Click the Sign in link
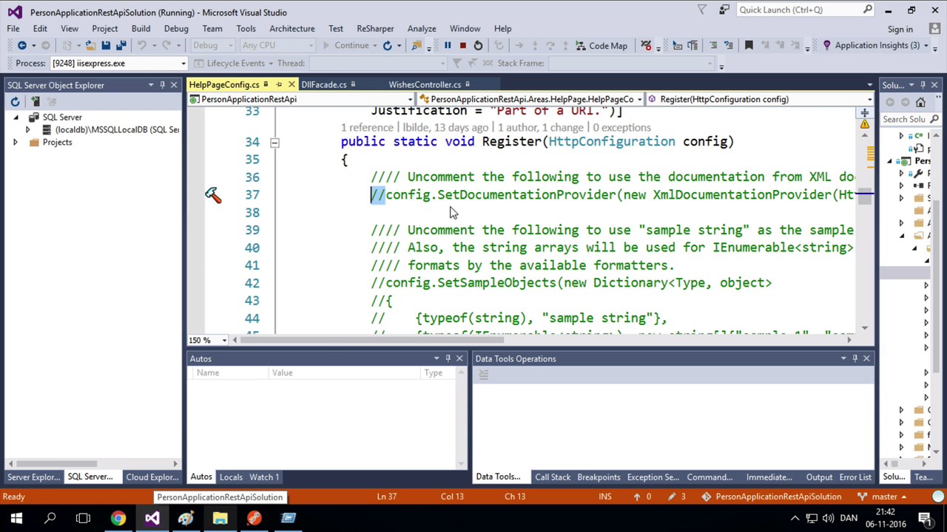The height and width of the screenshot is (532, 947). (x=900, y=30)
